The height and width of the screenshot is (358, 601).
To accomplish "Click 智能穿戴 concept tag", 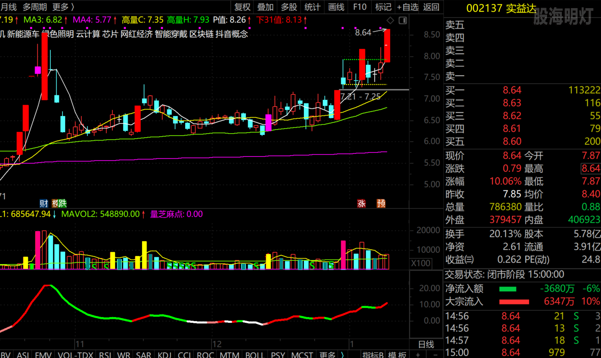I will click(x=171, y=34).
